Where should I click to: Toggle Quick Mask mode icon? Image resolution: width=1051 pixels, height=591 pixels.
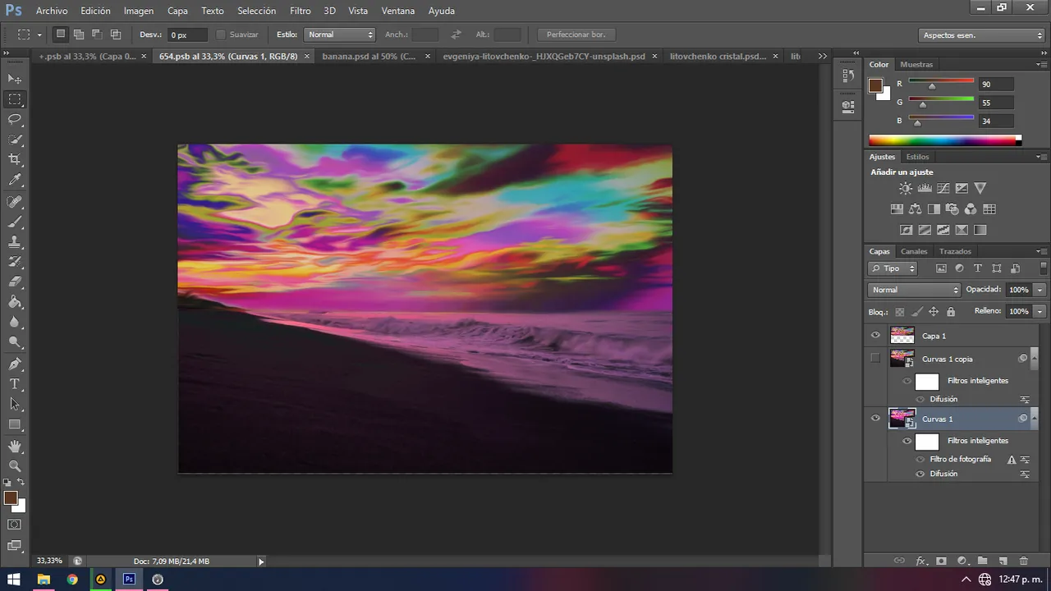click(x=15, y=525)
